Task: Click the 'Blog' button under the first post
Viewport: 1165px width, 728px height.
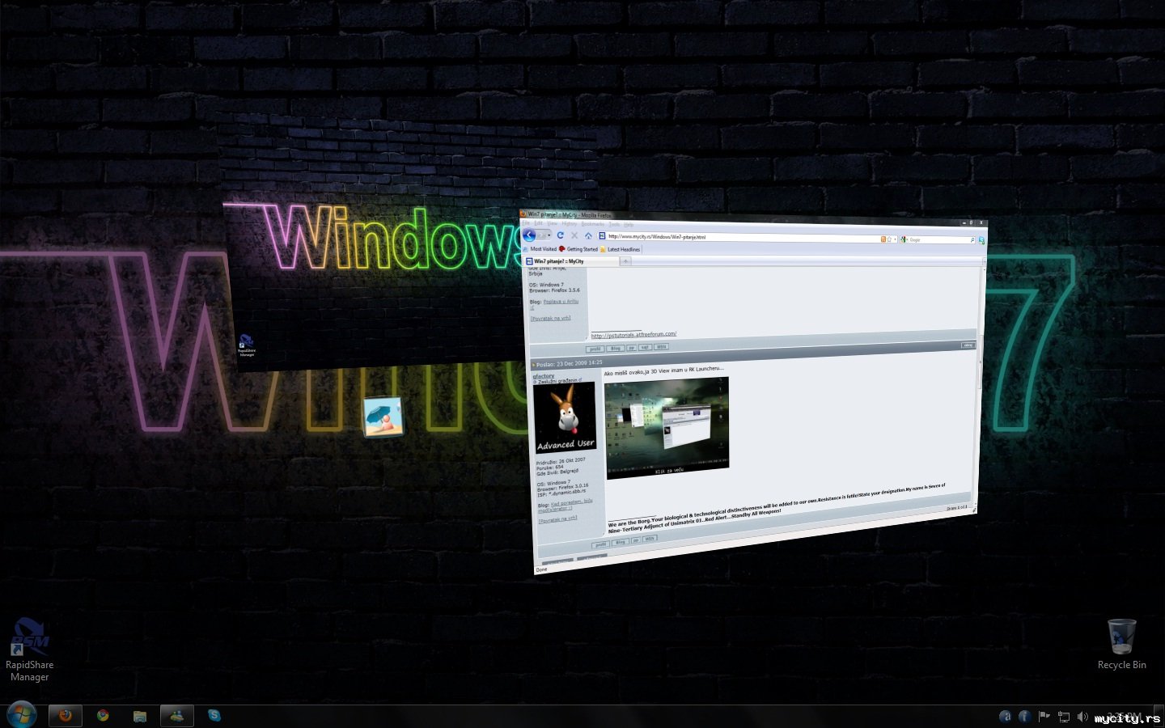Action: coord(615,348)
